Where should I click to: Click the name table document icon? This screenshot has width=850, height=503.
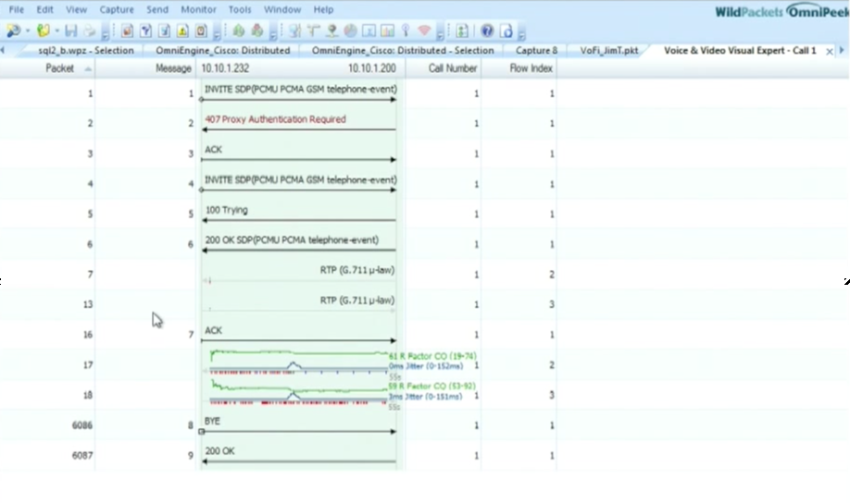(x=201, y=31)
